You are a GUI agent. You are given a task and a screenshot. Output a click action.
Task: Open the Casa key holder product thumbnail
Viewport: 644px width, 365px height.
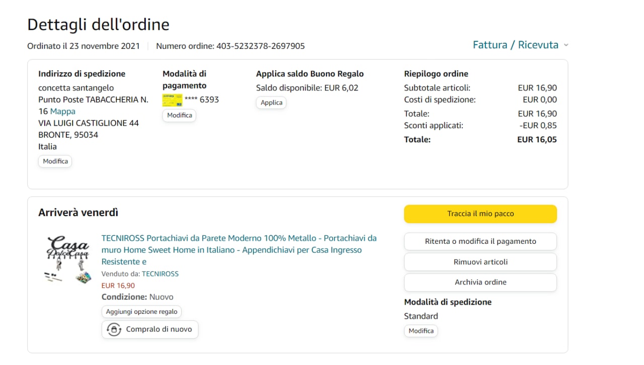[67, 259]
